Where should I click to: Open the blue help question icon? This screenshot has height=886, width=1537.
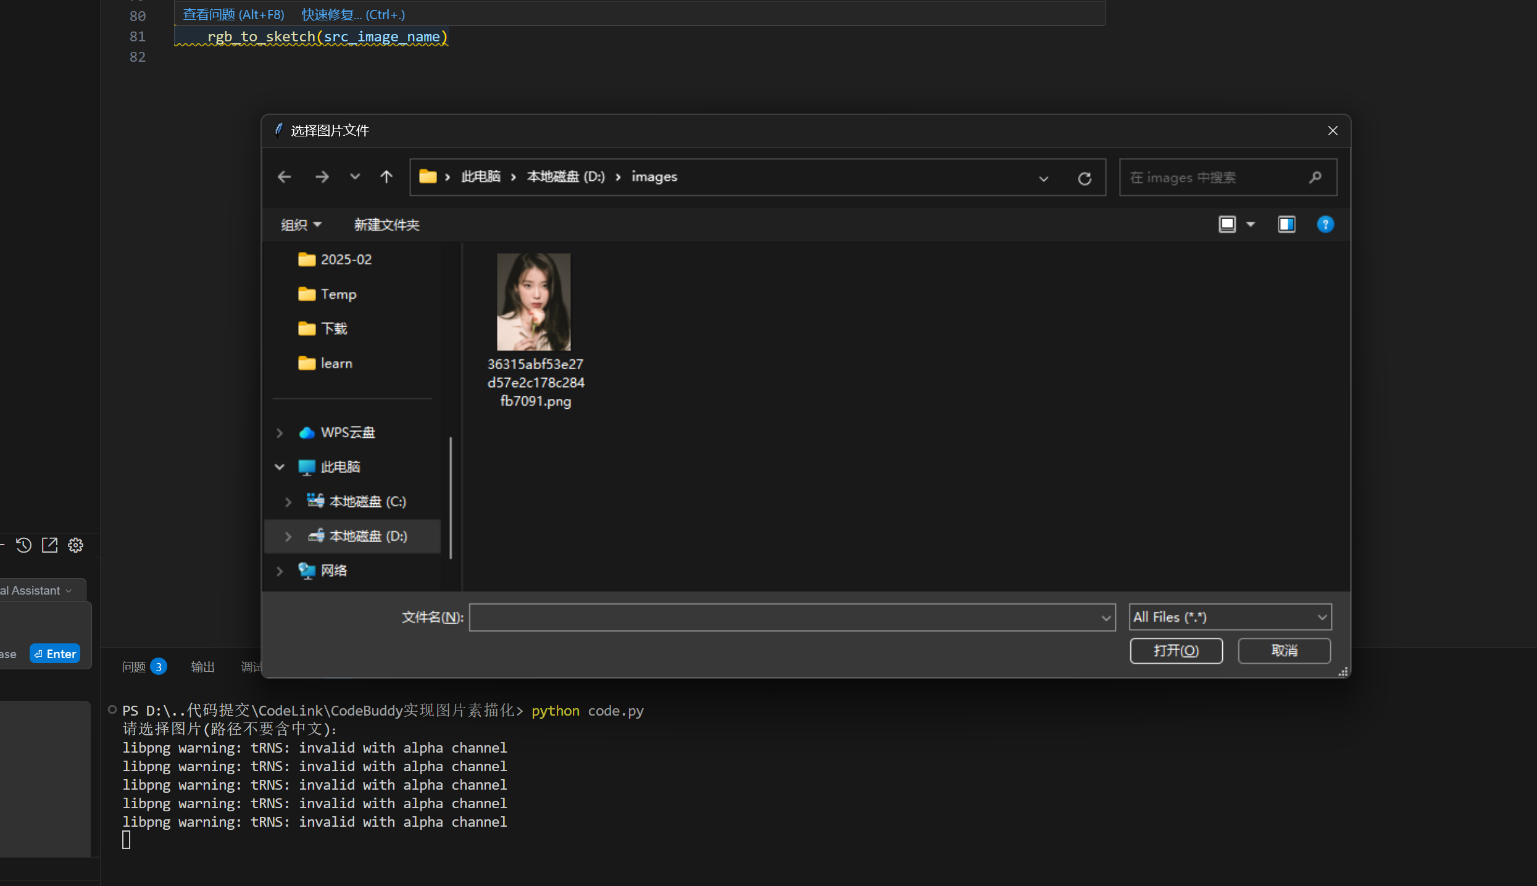(1325, 224)
